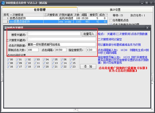Click the app logo icon in title bar
Screen dimensions: 155x113
point(3,3)
